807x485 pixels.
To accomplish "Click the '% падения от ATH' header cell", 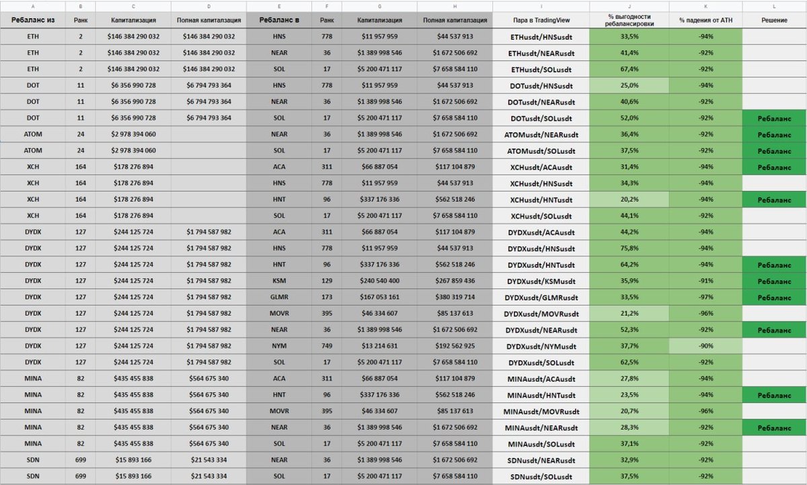I will coord(705,21).
